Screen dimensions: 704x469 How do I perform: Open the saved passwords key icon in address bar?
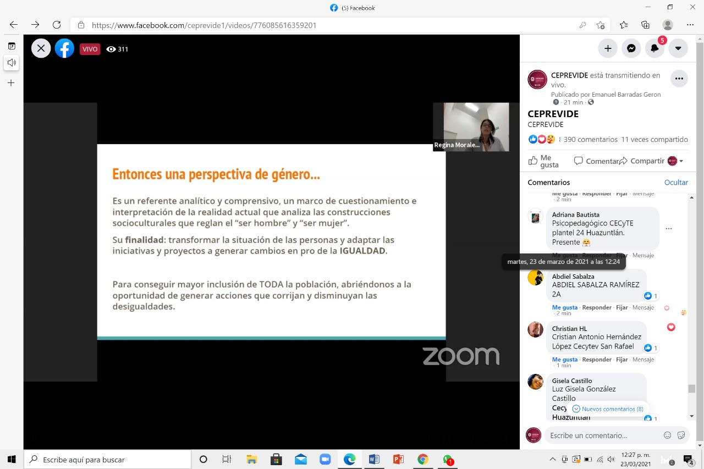point(583,25)
